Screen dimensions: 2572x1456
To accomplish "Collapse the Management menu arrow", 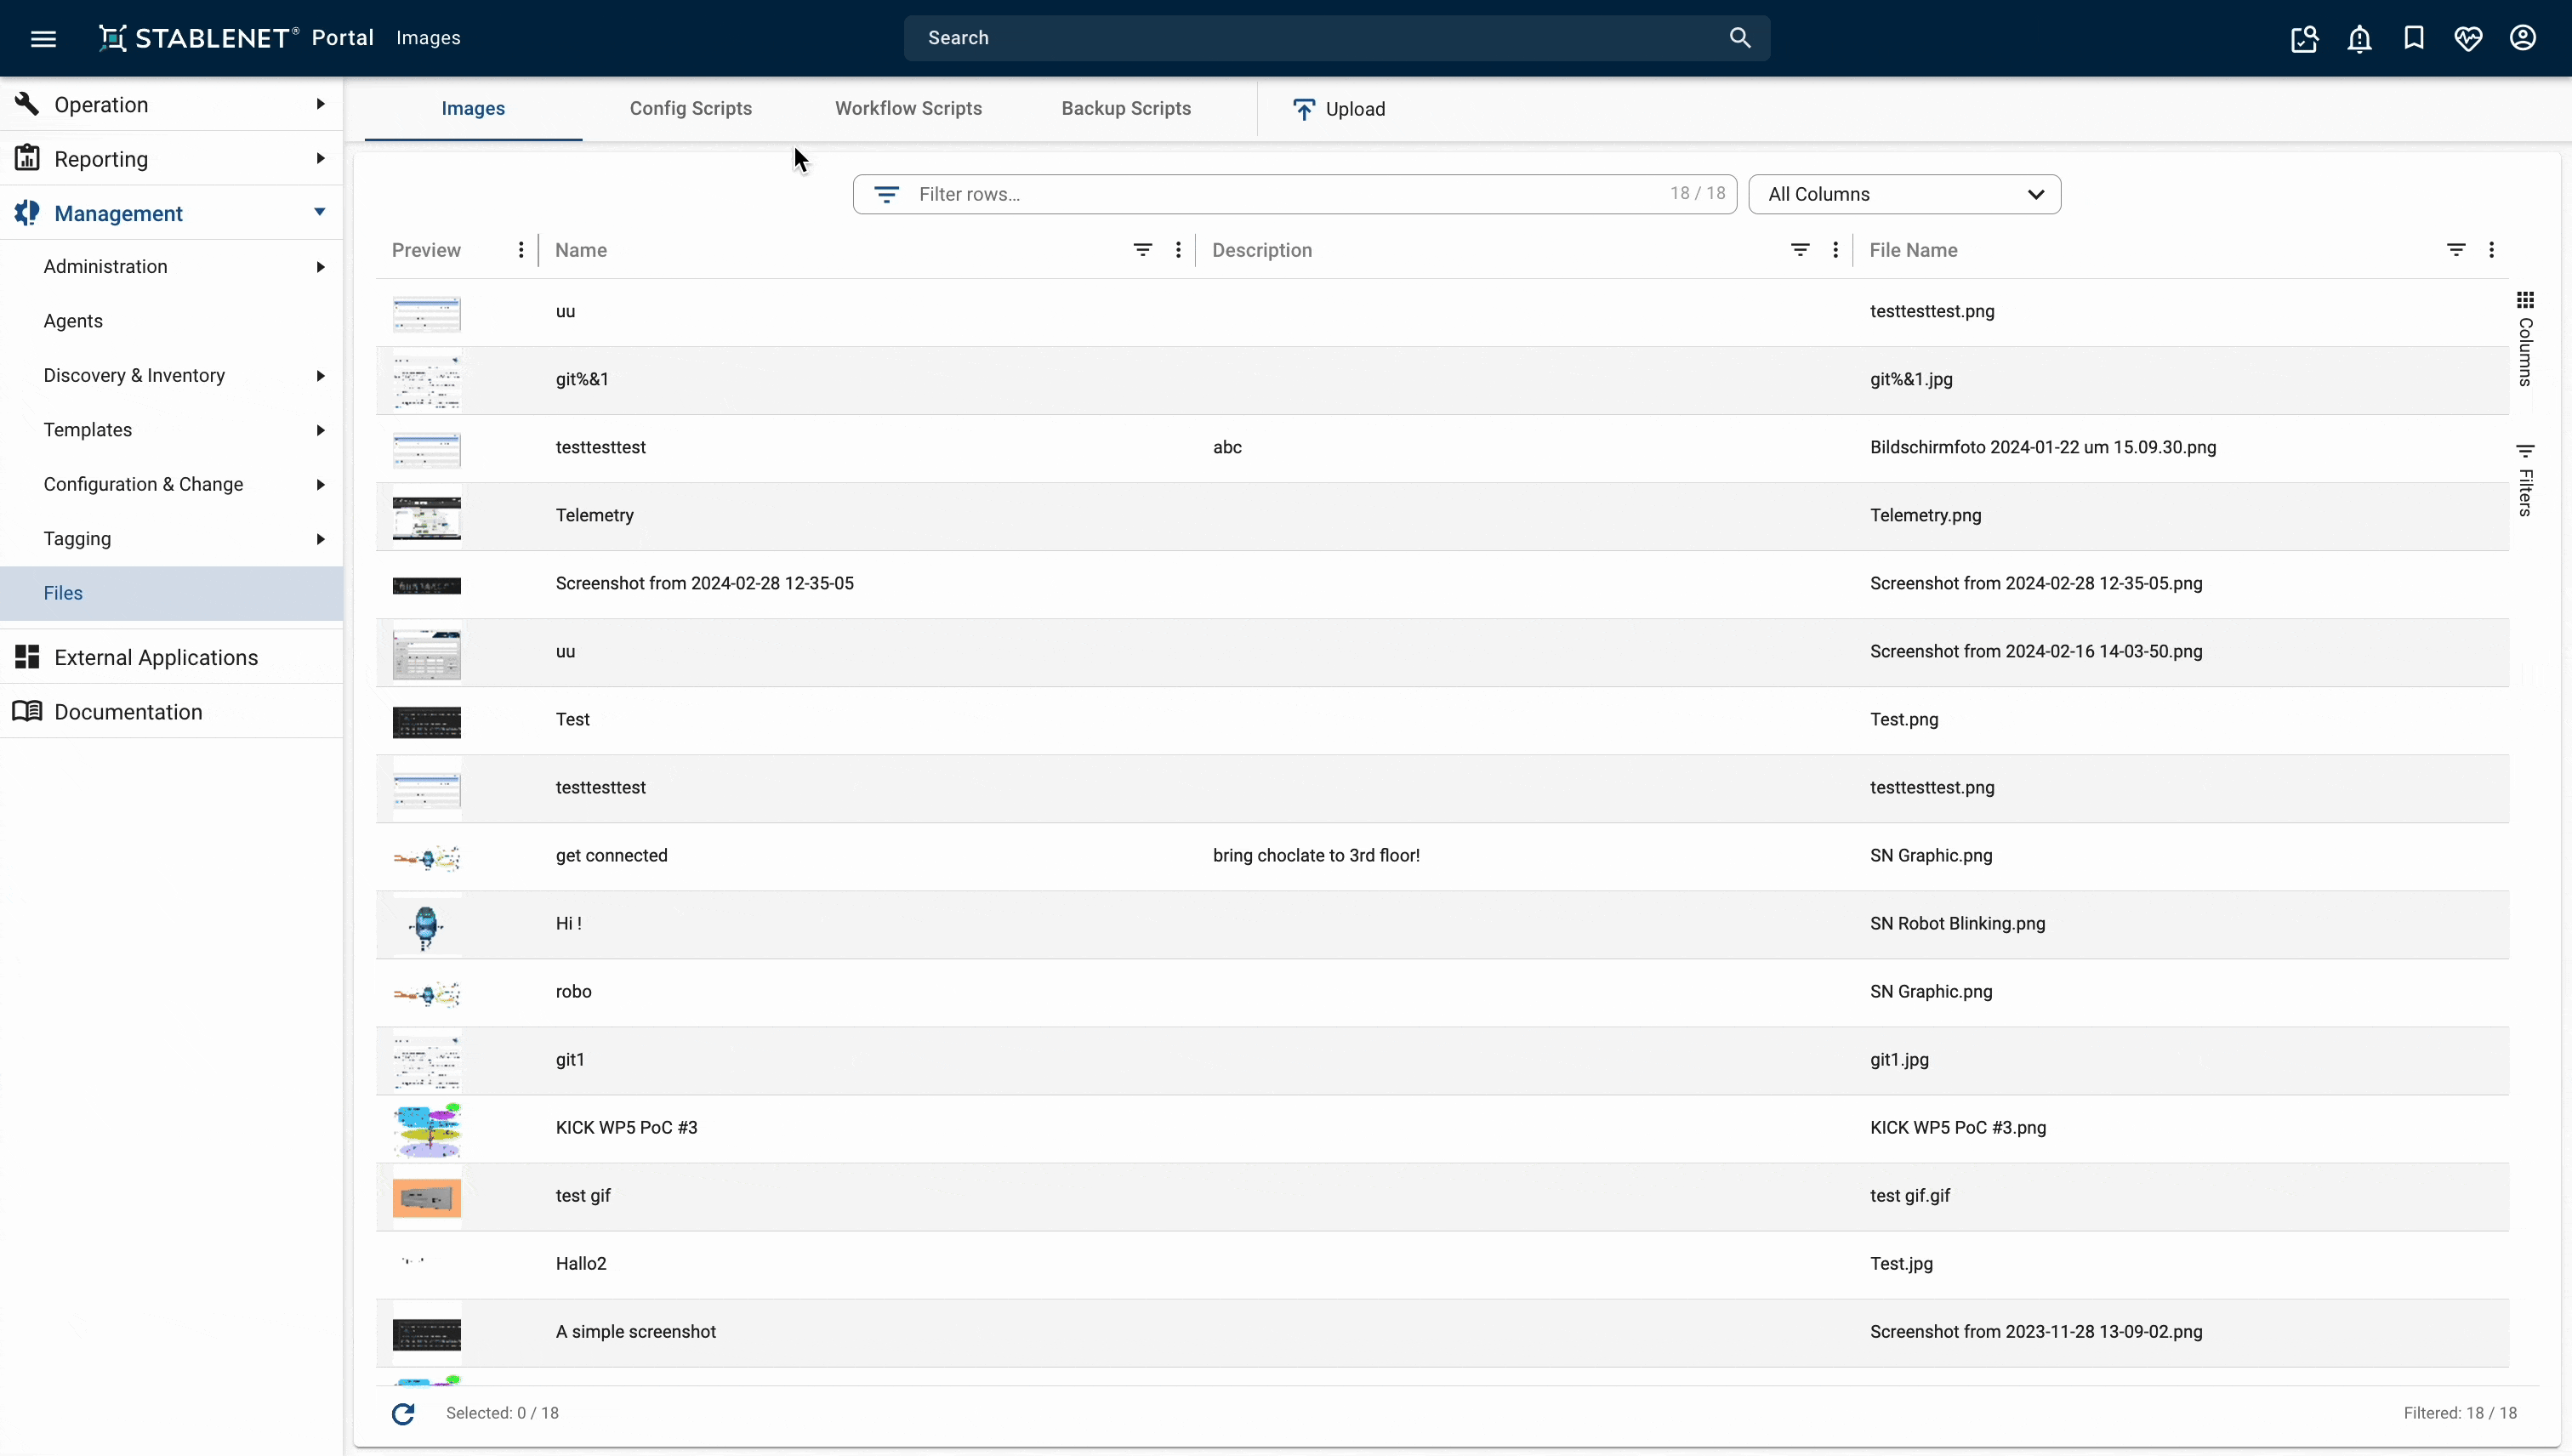I will [320, 212].
